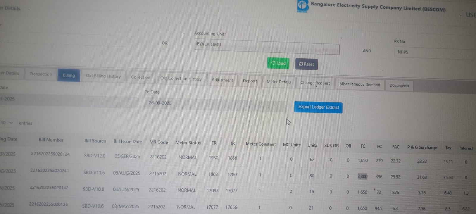Click the FAC column header
The width and height of the screenshot is (476, 214).
396,147
